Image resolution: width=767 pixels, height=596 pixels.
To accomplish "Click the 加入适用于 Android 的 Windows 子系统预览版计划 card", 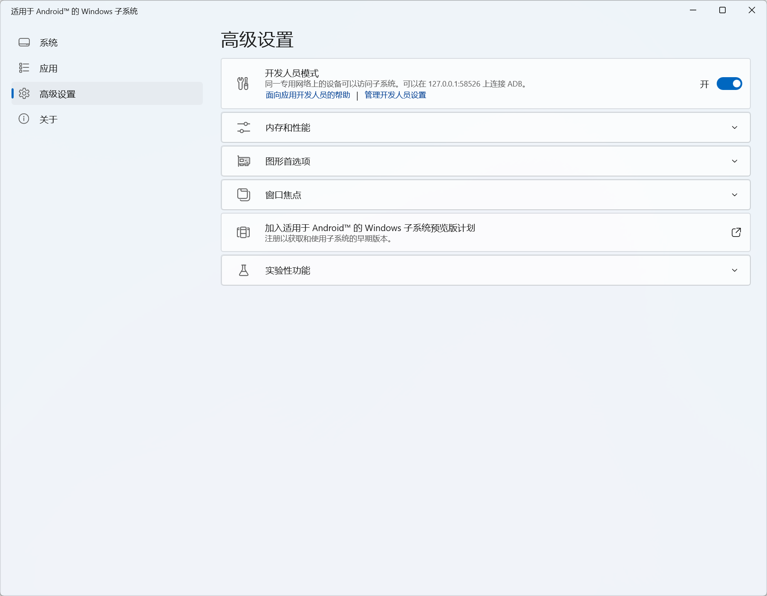I will coord(486,232).
